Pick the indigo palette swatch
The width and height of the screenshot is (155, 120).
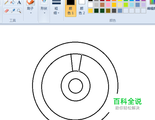pos(138,0)
